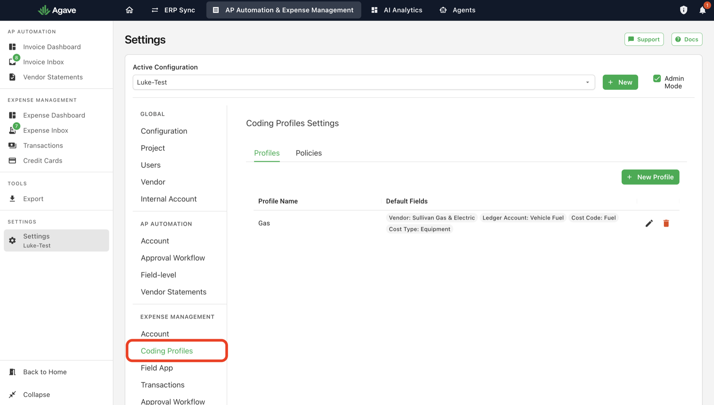Click the Expense Dashboard grid icon

click(12, 115)
